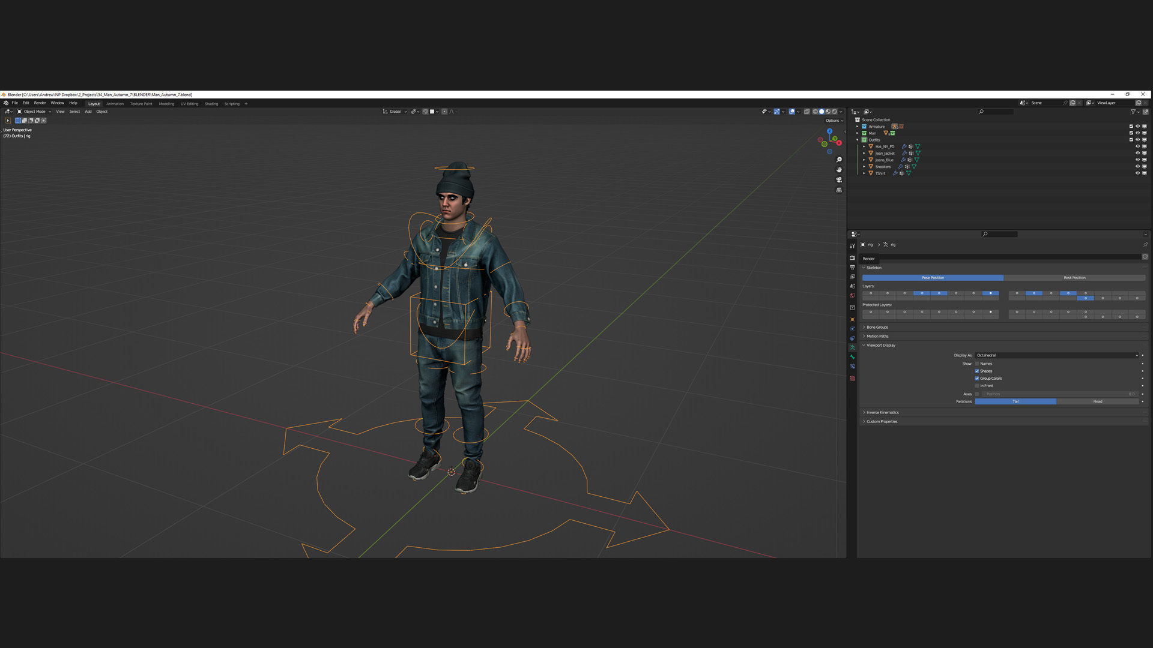Click the navigation gizmo X axis
Image resolution: width=1153 pixels, height=648 pixels.
tap(839, 143)
